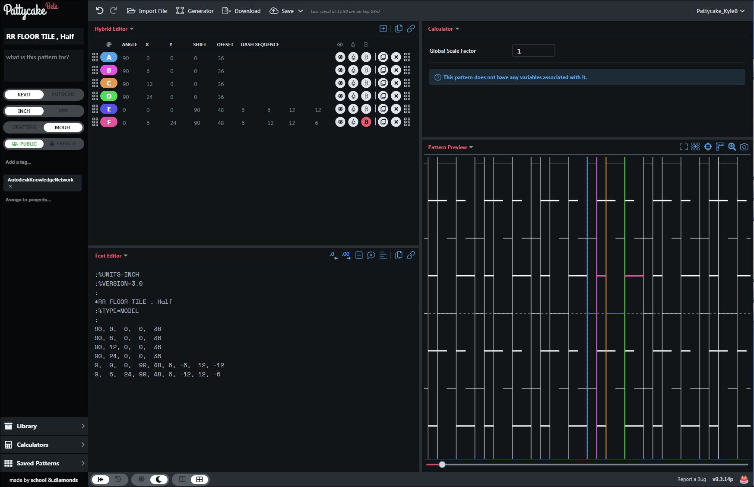Open the Library section

pos(44,426)
